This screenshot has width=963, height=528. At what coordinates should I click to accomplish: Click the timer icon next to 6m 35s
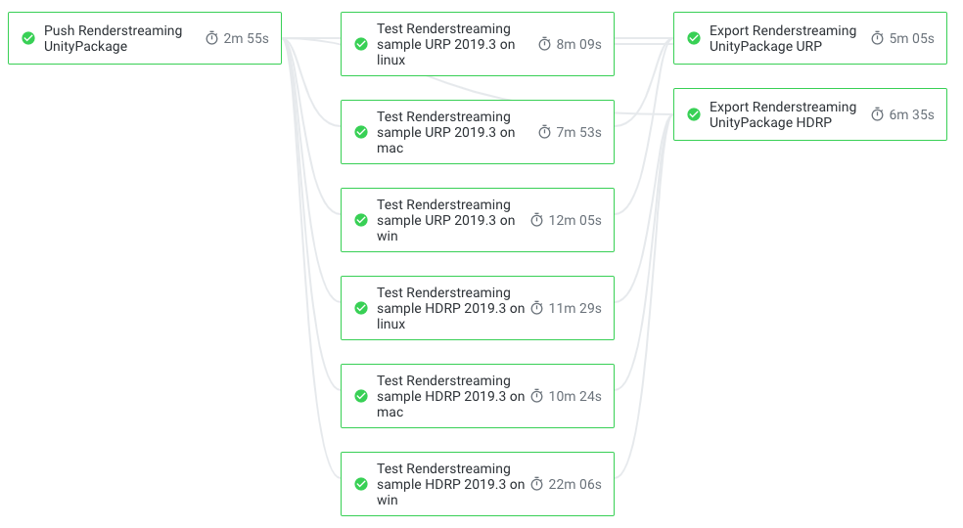[x=878, y=114]
